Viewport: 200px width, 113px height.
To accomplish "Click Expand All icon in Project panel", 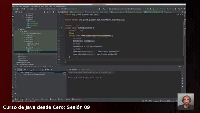I will click(x=47, y=12).
